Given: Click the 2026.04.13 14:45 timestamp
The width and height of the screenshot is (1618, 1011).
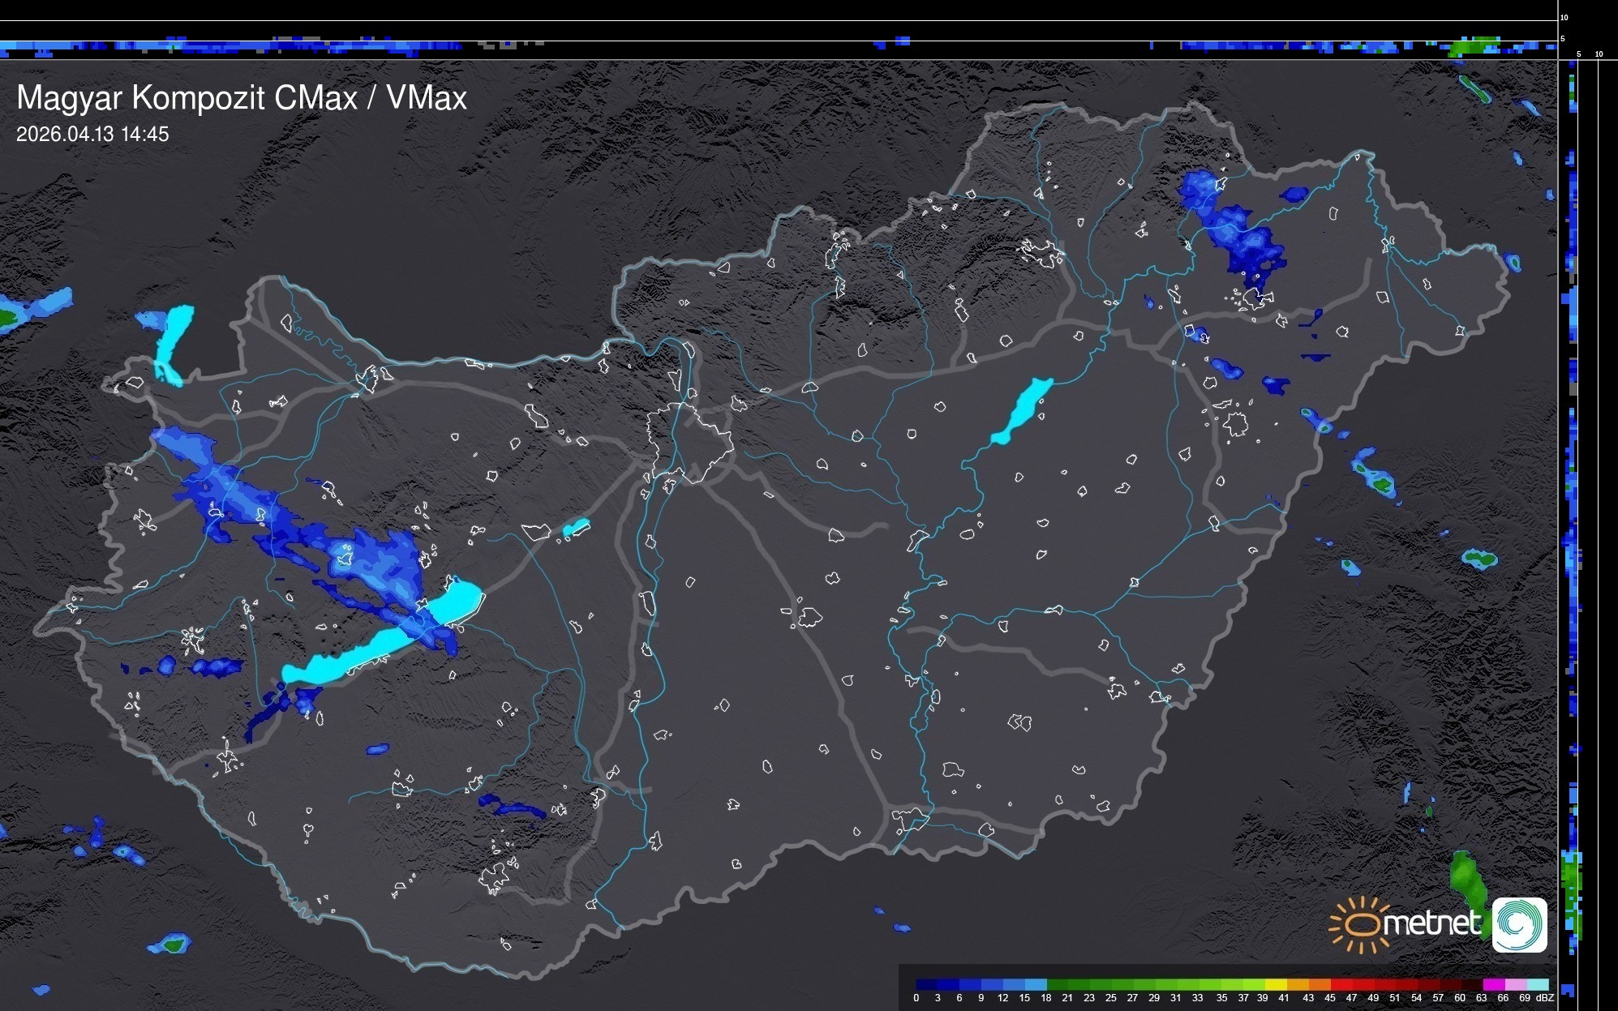Looking at the screenshot, I should point(92,135).
